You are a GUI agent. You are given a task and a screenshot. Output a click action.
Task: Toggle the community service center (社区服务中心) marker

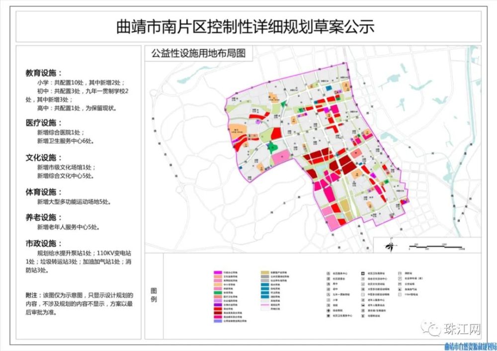(x=329, y=273)
